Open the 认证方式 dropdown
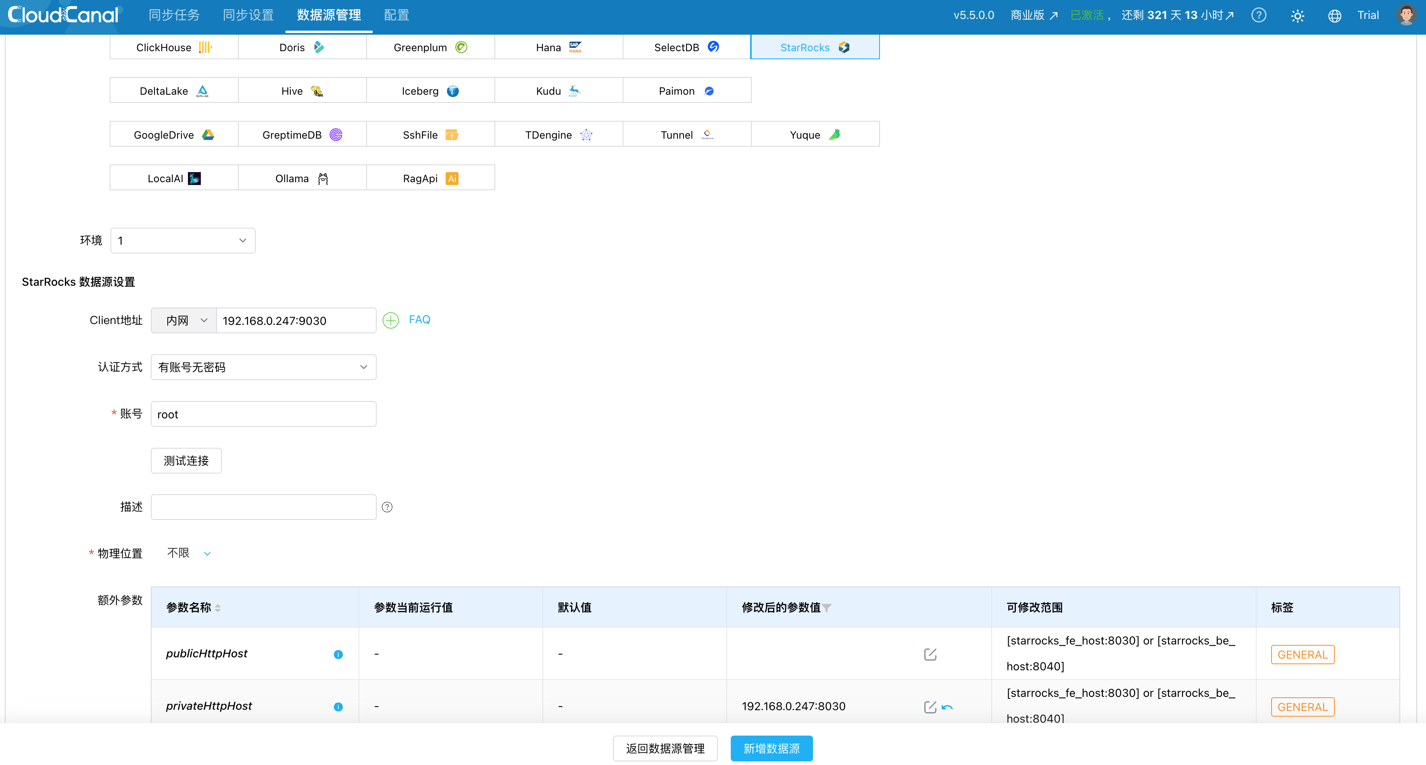This screenshot has height=765, width=1426. coord(263,367)
